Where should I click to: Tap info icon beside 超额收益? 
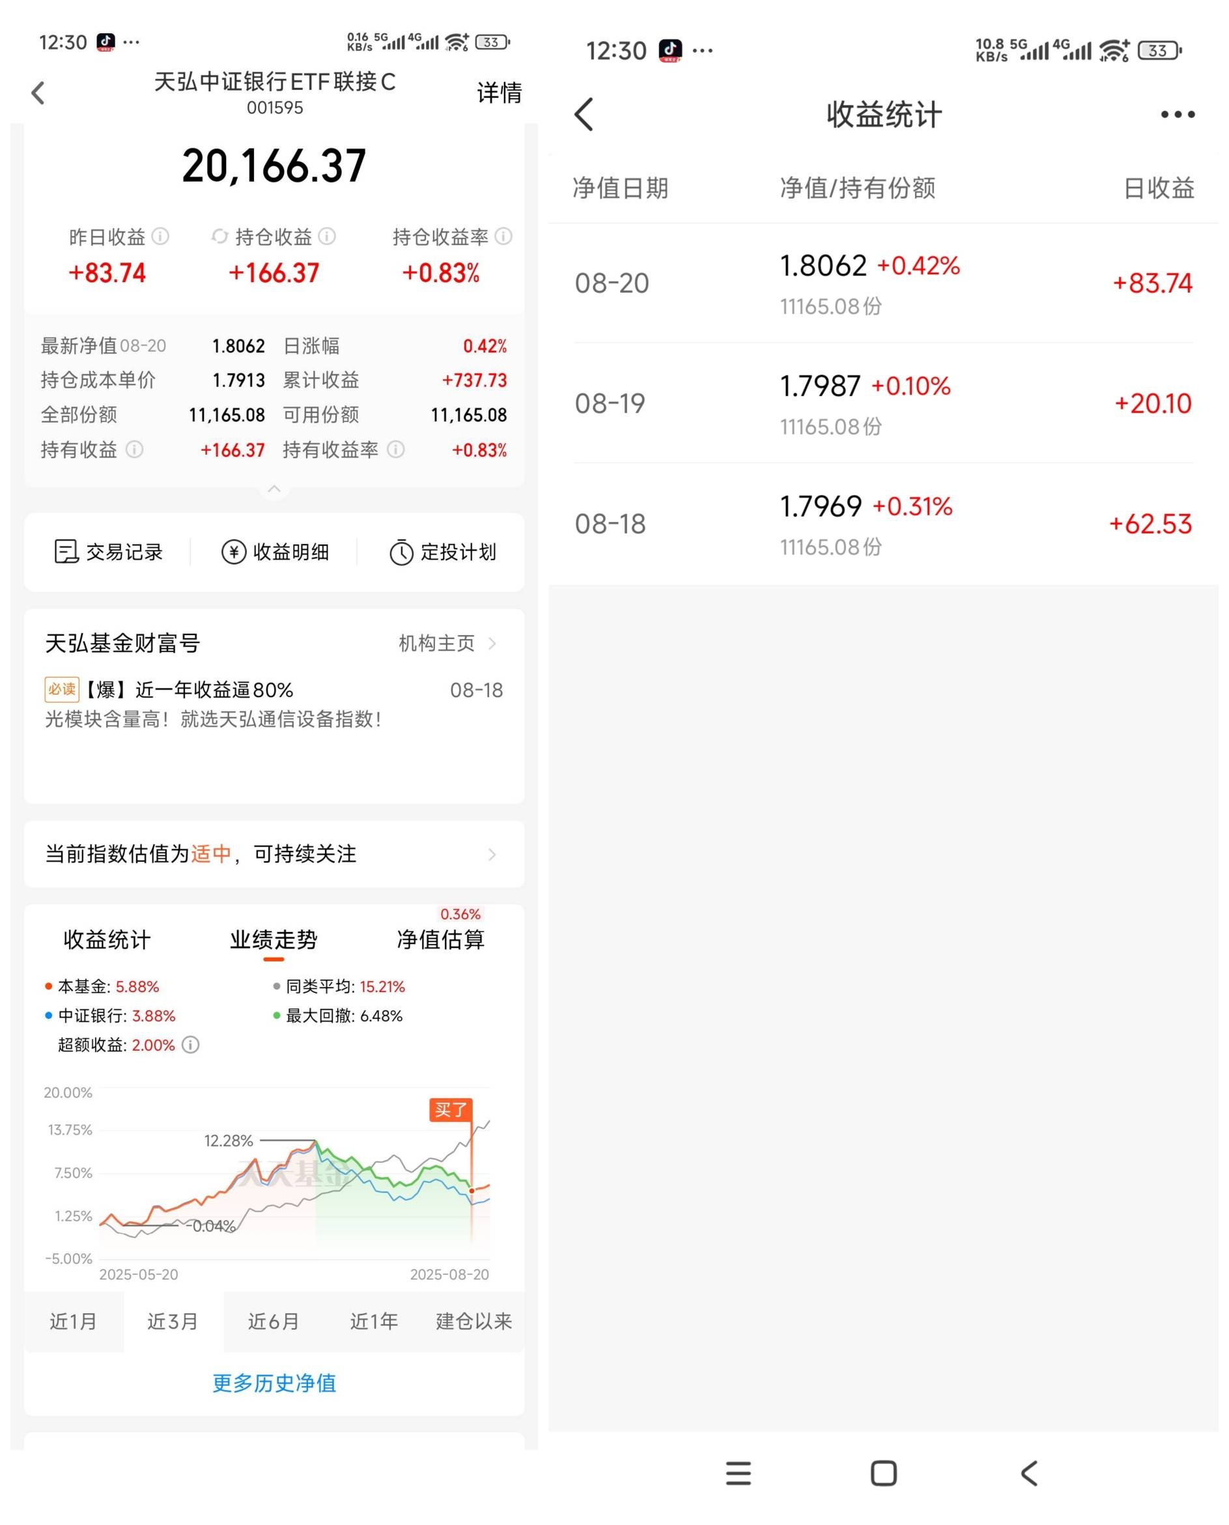coord(191,1046)
